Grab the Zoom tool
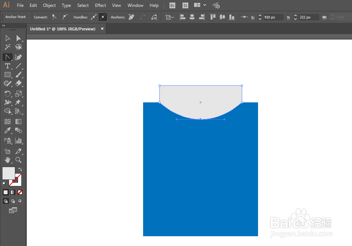 tap(18, 160)
